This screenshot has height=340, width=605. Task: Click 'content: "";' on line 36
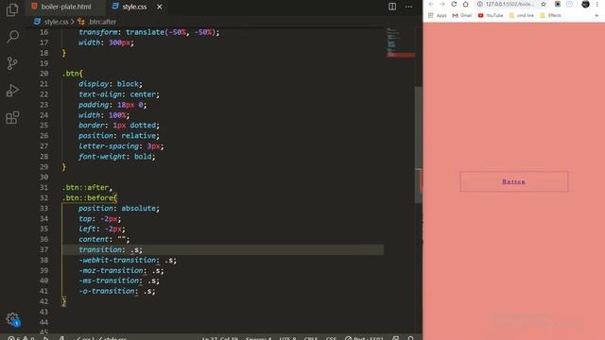click(104, 239)
